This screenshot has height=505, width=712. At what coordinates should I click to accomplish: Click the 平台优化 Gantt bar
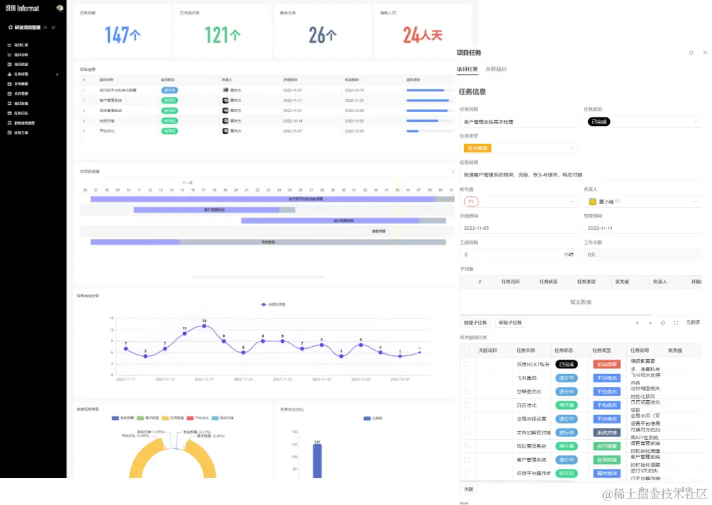point(268,242)
